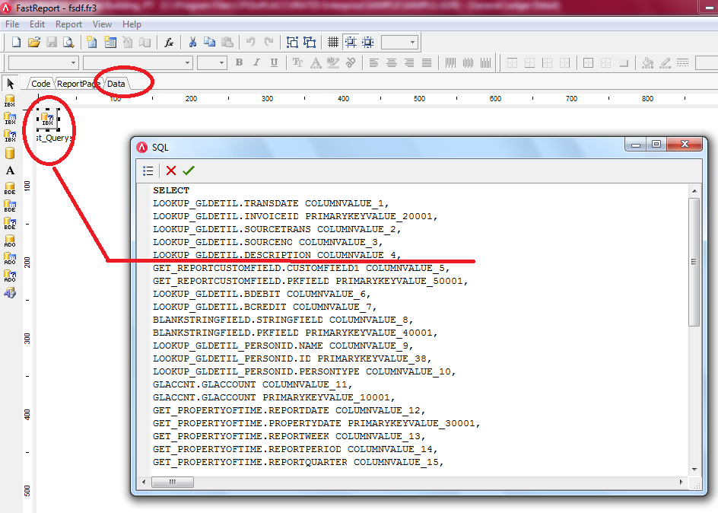Expand the font name dropdown
This screenshot has width=718, height=513.
pos(187,62)
